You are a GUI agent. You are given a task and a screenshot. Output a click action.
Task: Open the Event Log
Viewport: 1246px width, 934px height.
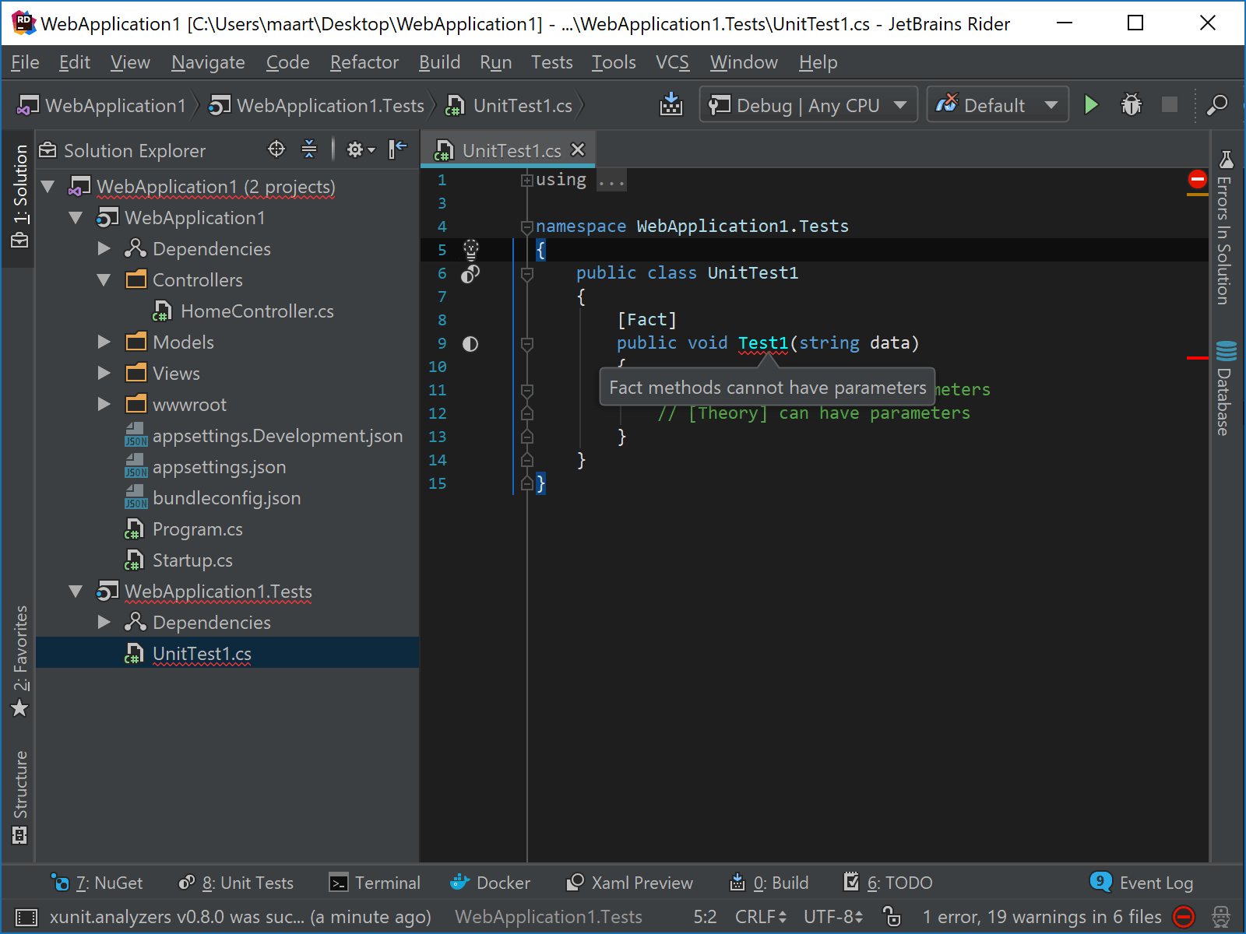point(1142,883)
